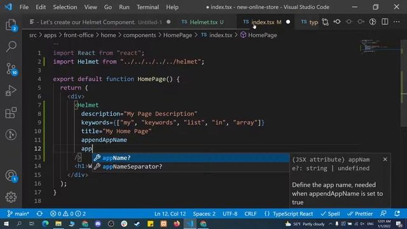The height and width of the screenshot is (229, 407).
Task: Select appNameSeparator? suggestion
Action: tap(191, 167)
